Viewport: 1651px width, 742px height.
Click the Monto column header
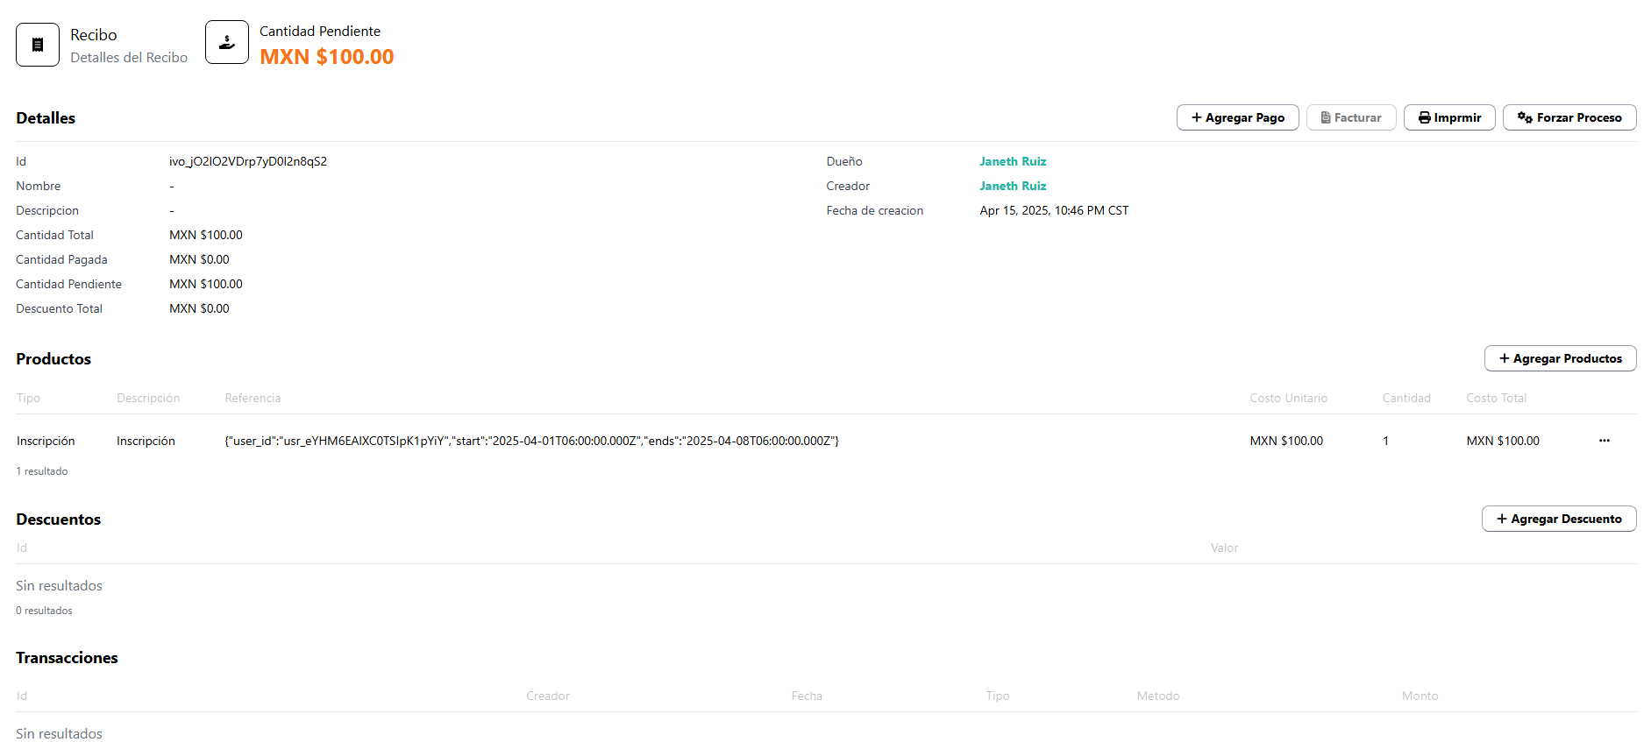coord(1419,696)
